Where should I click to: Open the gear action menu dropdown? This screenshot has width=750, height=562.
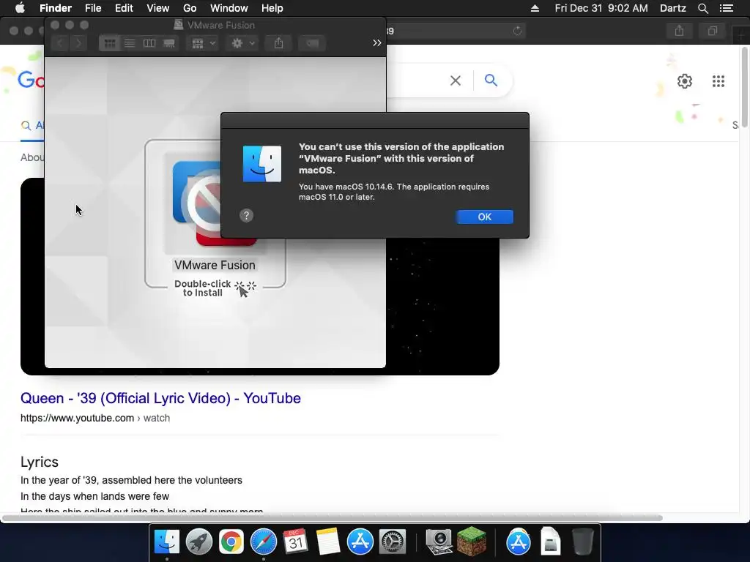[242, 43]
